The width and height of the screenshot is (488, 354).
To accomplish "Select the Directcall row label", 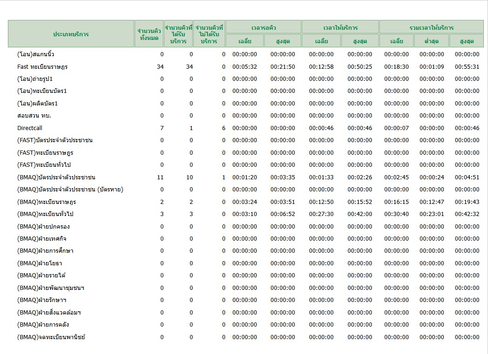I will click(x=30, y=128).
